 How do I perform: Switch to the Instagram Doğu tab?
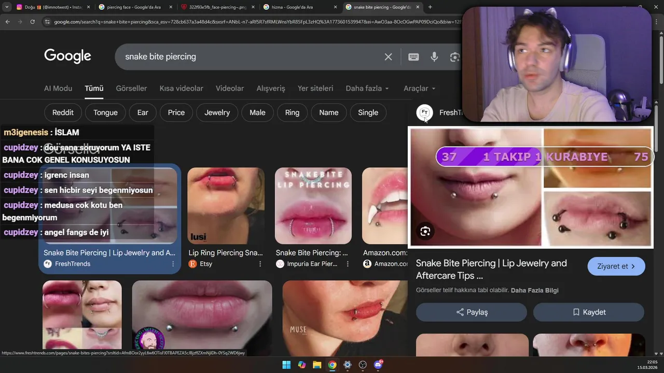tap(52, 7)
